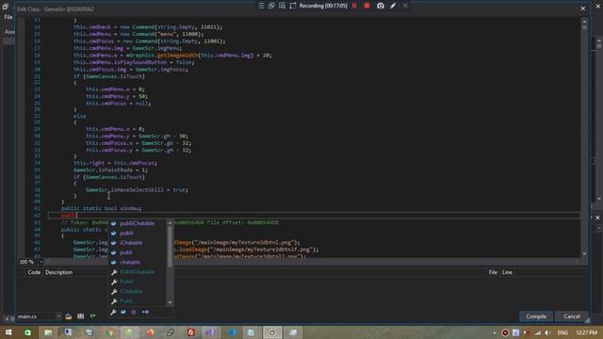Open the volume icon in system tray
This screenshot has width=603, height=339.
click(547, 332)
